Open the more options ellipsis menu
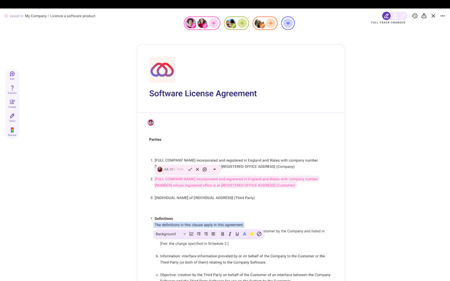The width and height of the screenshot is (450, 281). (x=443, y=16)
